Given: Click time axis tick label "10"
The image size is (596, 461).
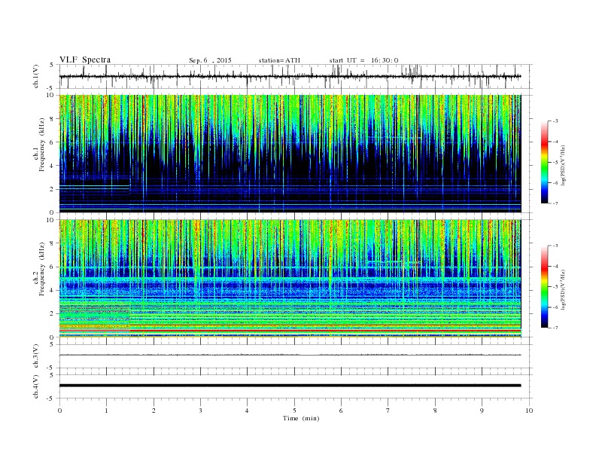Looking at the screenshot, I should [529, 411].
